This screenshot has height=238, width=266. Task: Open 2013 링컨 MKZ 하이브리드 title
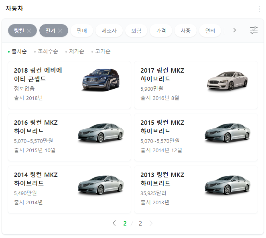tap(162, 179)
